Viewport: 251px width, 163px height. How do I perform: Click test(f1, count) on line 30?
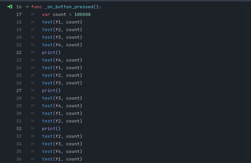point(62,114)
